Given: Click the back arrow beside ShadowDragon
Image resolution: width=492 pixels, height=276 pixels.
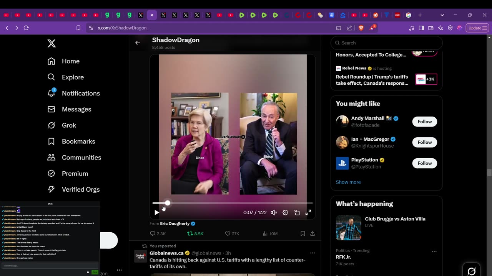Looking at the screenshot, I should [x=138, y=43].
